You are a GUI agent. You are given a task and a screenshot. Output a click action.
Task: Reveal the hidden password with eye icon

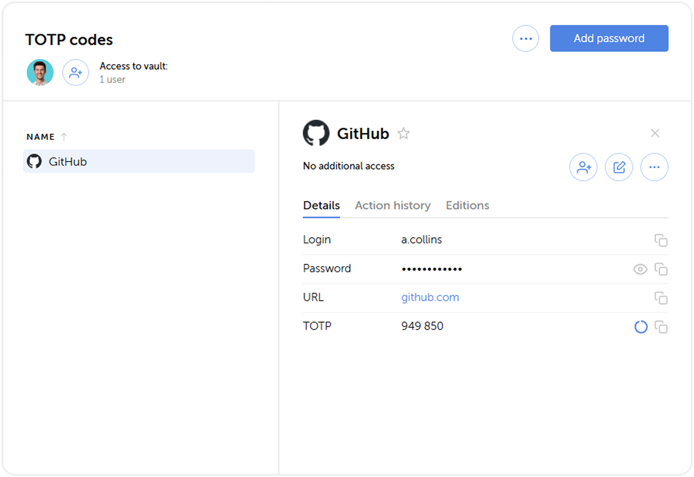click(640, 269)
